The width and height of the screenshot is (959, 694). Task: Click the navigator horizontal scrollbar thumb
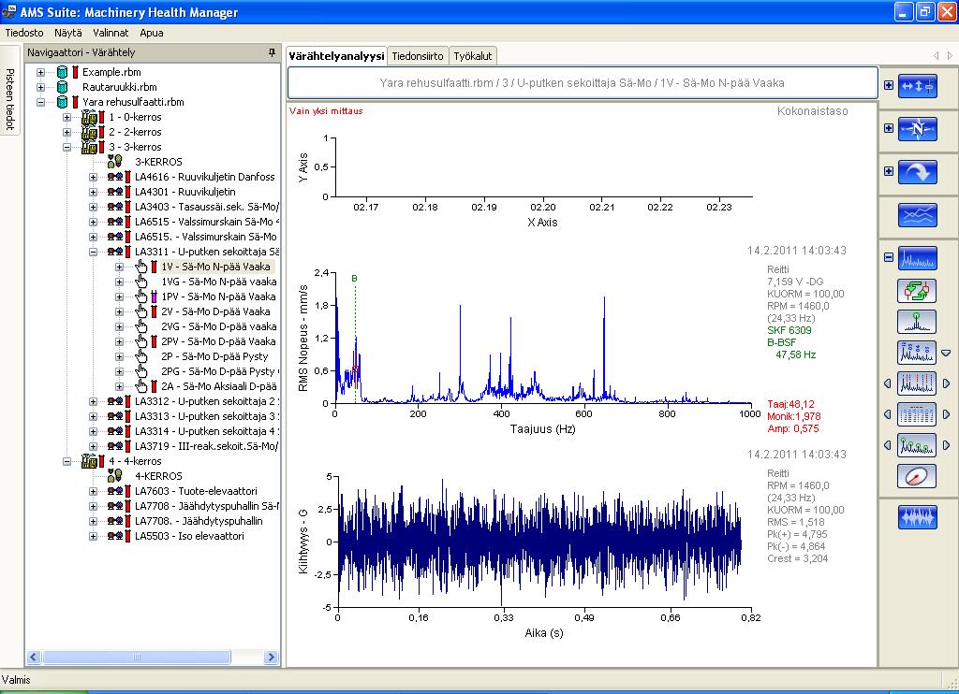tap(137, 658)
